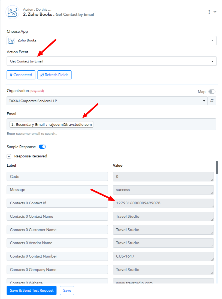Screen dimensions: 222x299
Task: Collapse the step with header chevron
Action: 215,12
